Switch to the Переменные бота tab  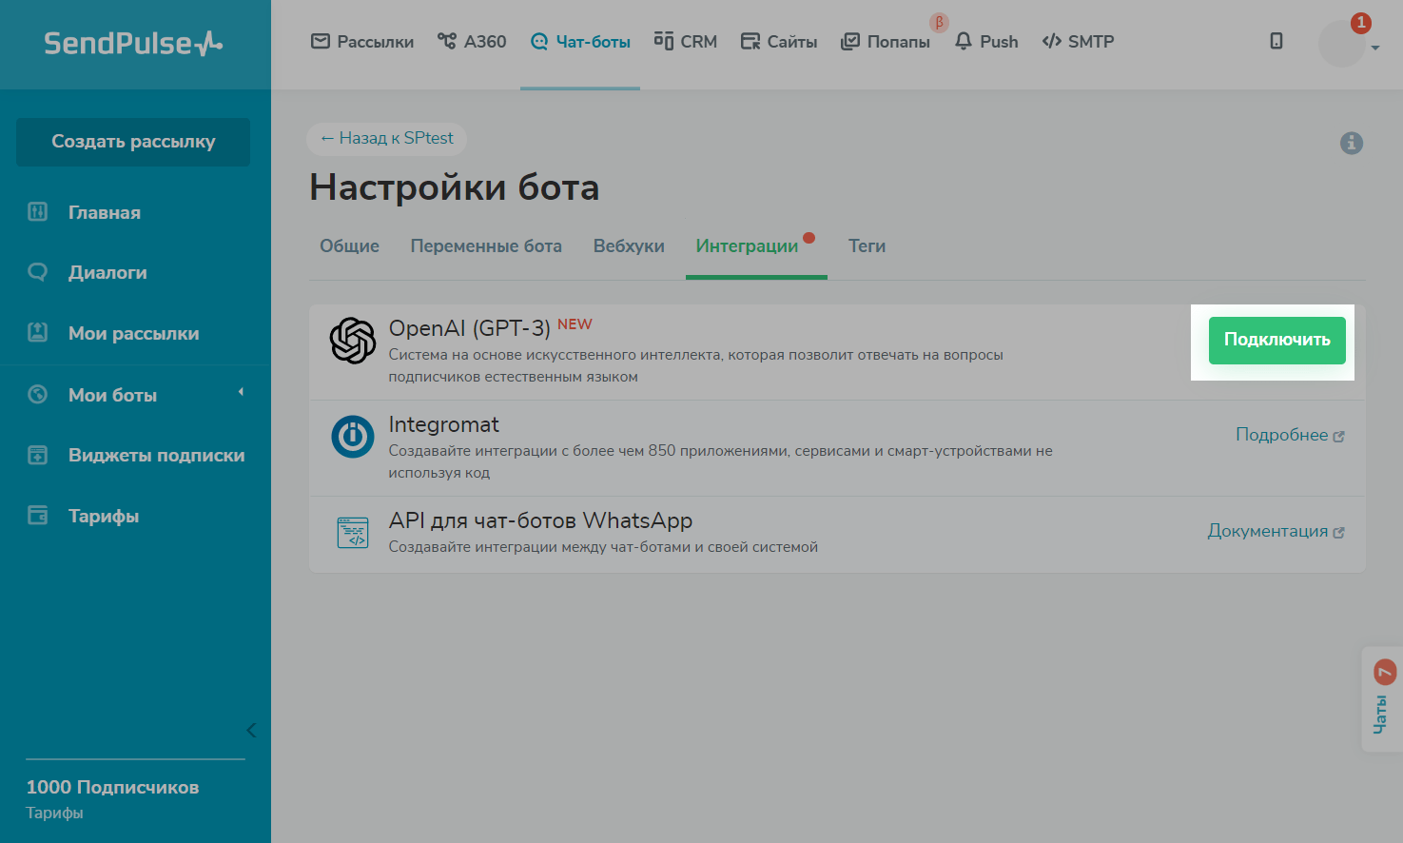pos(486,245)
